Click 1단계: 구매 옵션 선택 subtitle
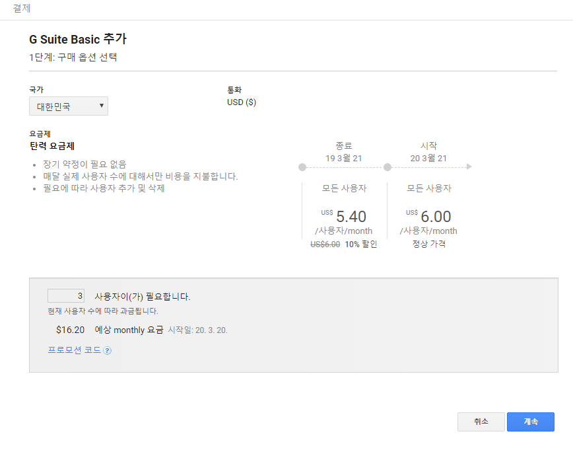Image resolution: width=573 pixels, height=450 pixels. [x=73, y=57]
